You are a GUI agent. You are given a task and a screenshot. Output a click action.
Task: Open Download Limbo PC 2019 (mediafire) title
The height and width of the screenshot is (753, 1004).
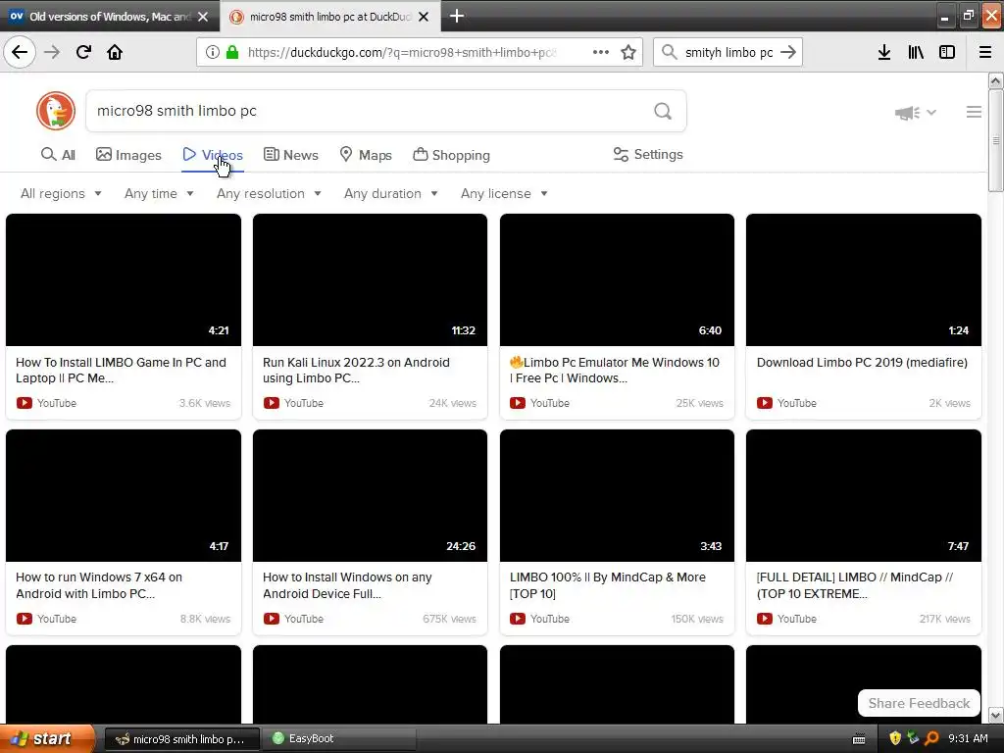click(862, 363)
